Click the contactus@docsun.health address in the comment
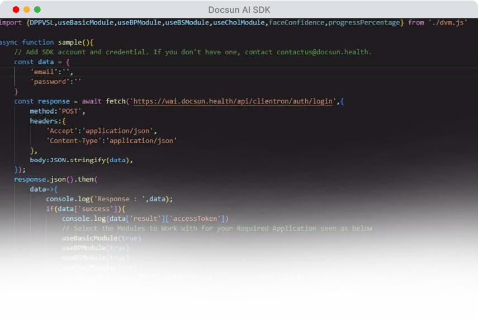The width and height of the screenshot is (478, 321). 323,52
